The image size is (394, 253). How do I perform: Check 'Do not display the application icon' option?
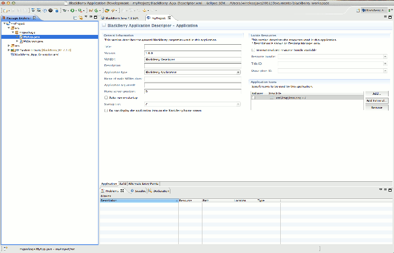point(106,111)
